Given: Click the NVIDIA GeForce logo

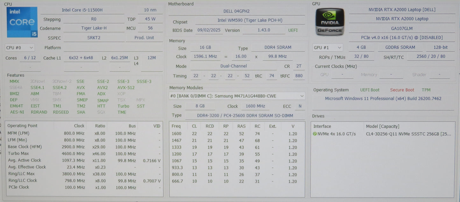Looking at the screenshot, I should (x=329, y=22).
